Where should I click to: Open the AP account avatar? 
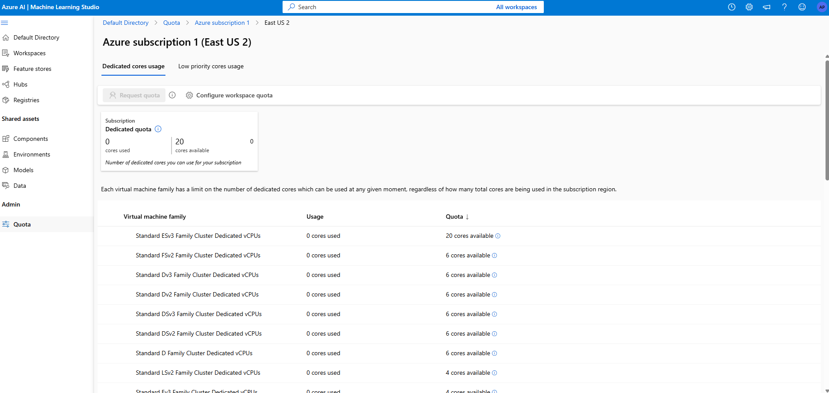tap(822, 7)
